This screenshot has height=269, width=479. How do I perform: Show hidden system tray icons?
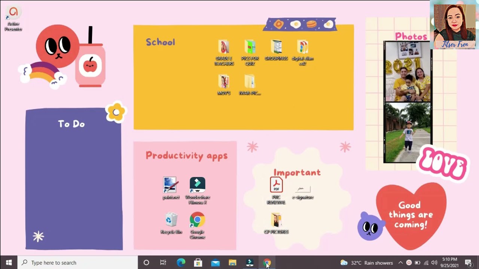tap(400, 263)
